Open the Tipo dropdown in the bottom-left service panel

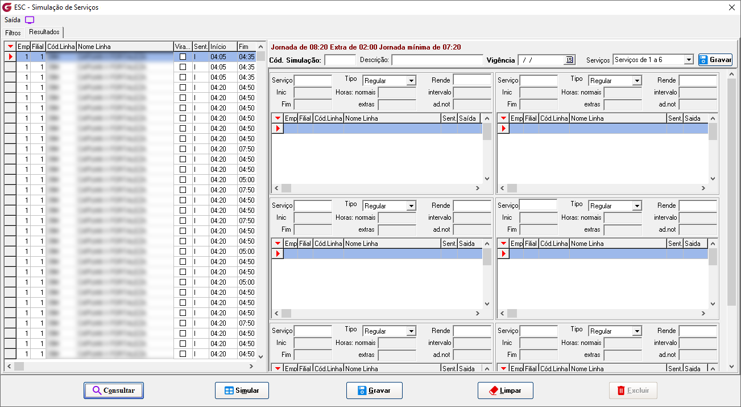pos(411,331)
